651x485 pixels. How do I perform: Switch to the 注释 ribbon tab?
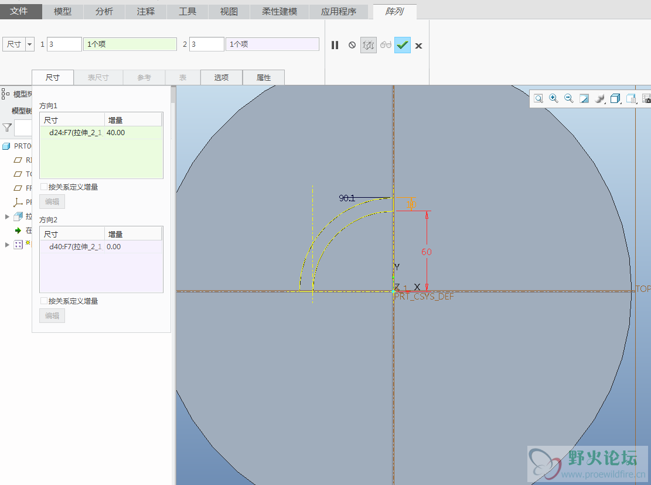146,12
